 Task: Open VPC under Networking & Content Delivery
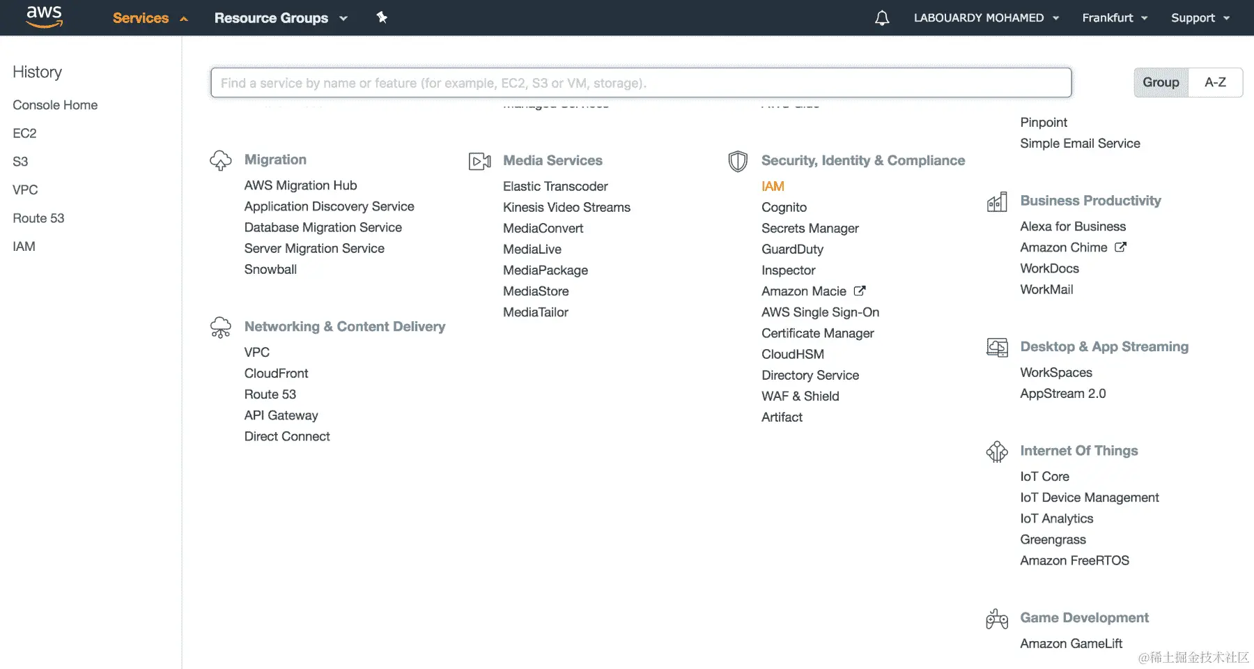256,352
